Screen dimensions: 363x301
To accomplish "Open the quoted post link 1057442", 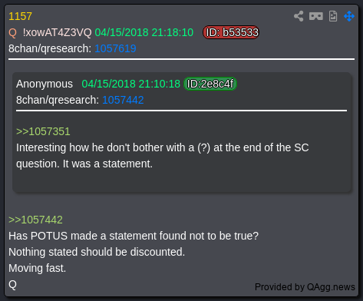I will coord(123,100).
